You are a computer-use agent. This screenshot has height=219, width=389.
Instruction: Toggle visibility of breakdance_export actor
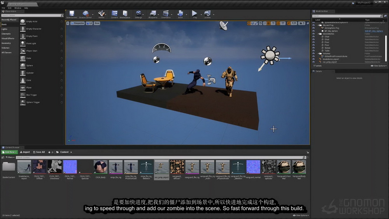point(314,59)
